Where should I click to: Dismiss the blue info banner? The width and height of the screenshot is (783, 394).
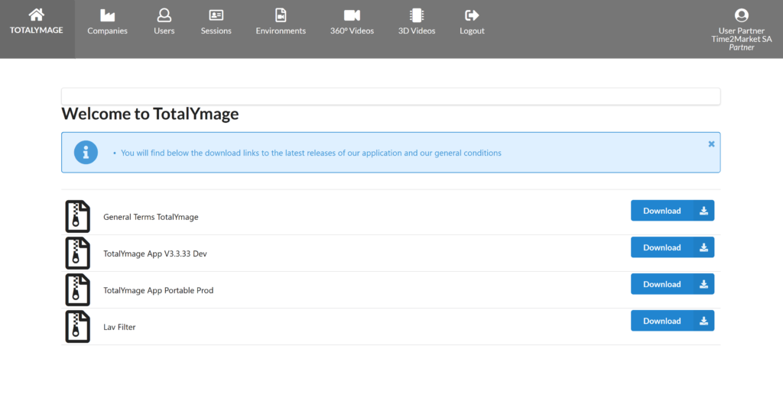[x=711, y=144]
